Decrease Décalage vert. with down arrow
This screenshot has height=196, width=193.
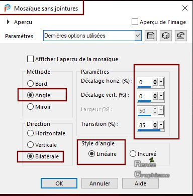pos(155,98)
